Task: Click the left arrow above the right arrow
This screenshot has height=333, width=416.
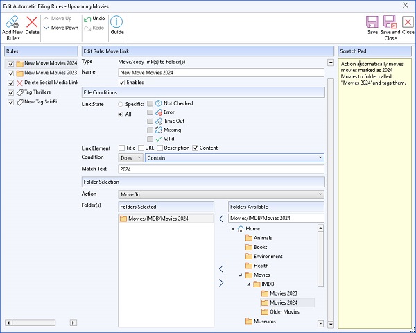Action: (221, 268)
